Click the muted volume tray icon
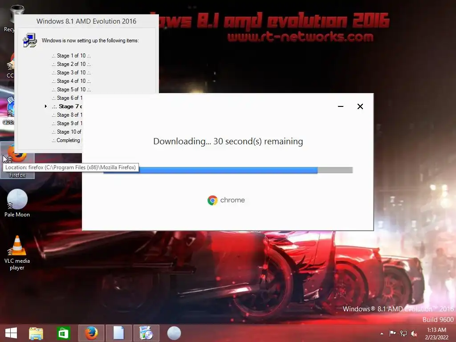This screenshot has height=342, width=456. click(x=414, y=333)
